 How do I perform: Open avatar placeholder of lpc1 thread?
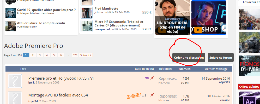(x=15, y=81)
